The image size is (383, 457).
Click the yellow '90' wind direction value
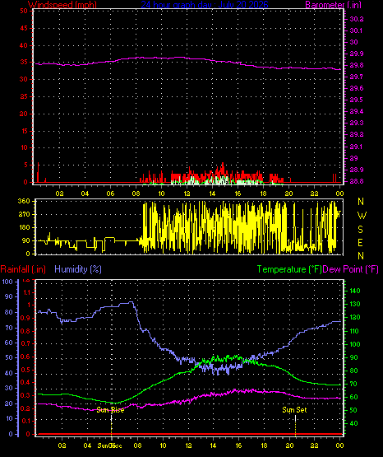(25, 240)
